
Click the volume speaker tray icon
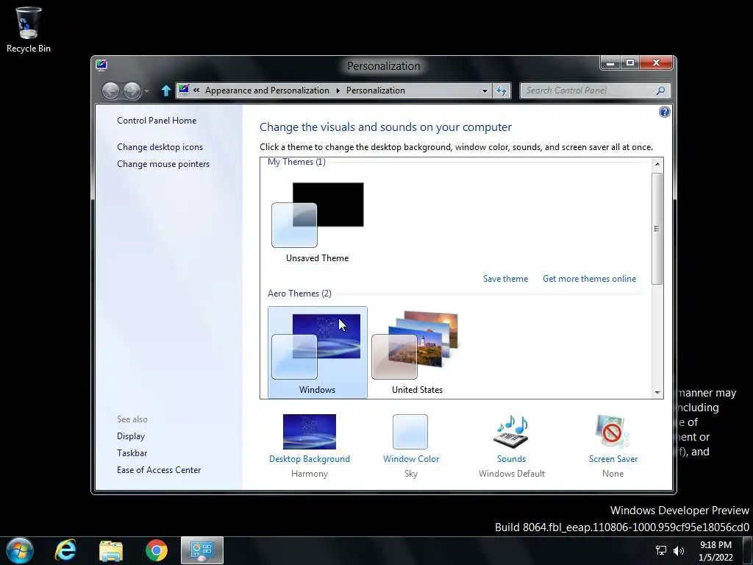click(679, 550)
